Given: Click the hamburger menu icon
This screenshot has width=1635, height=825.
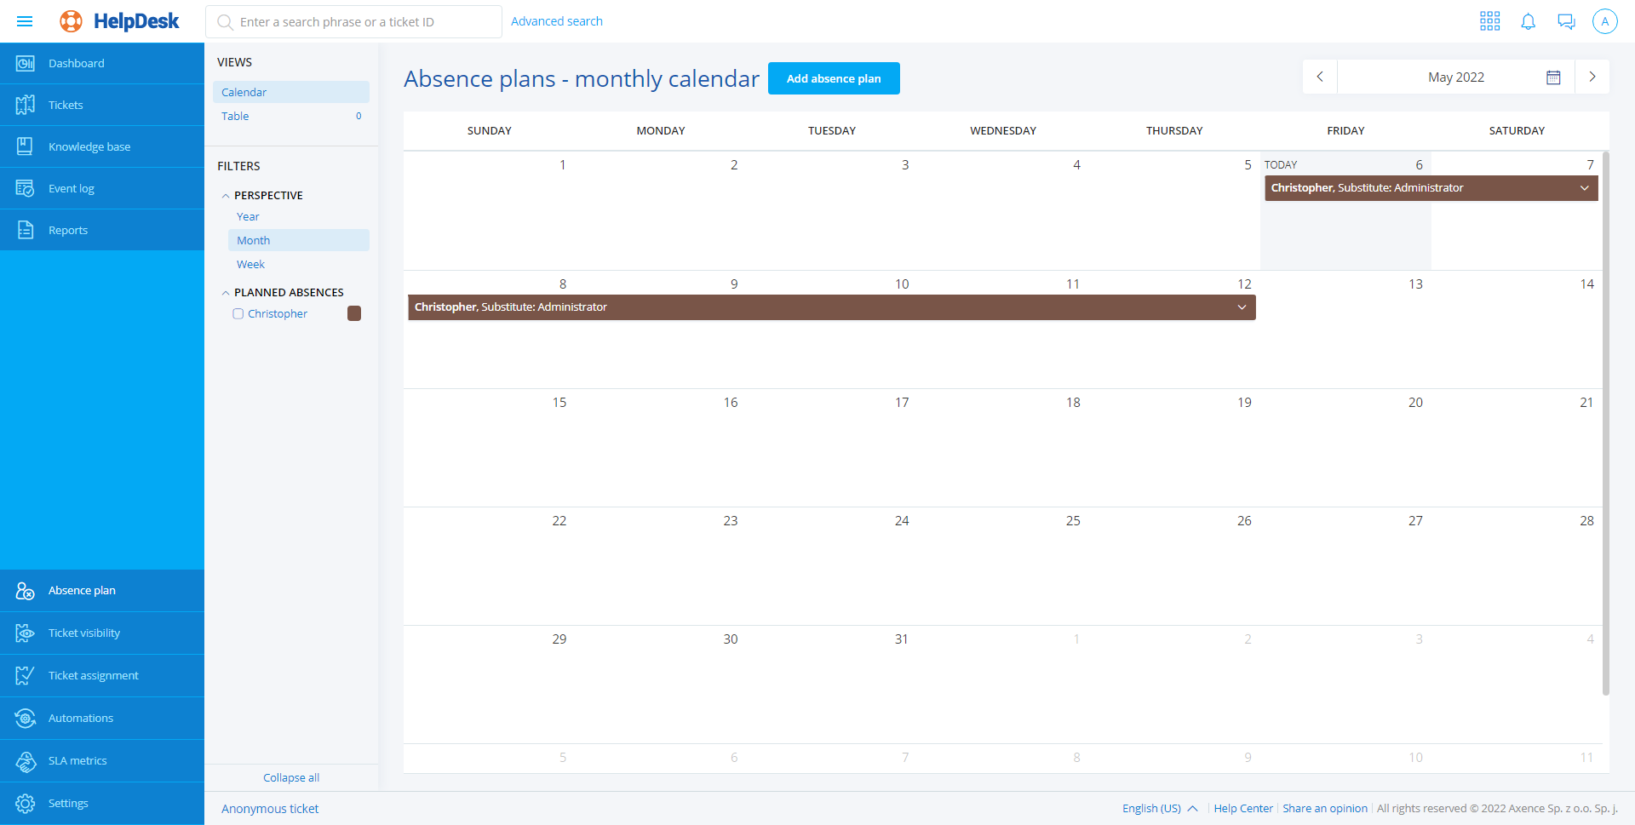Looking at the screenshot, I should point(25,21).
